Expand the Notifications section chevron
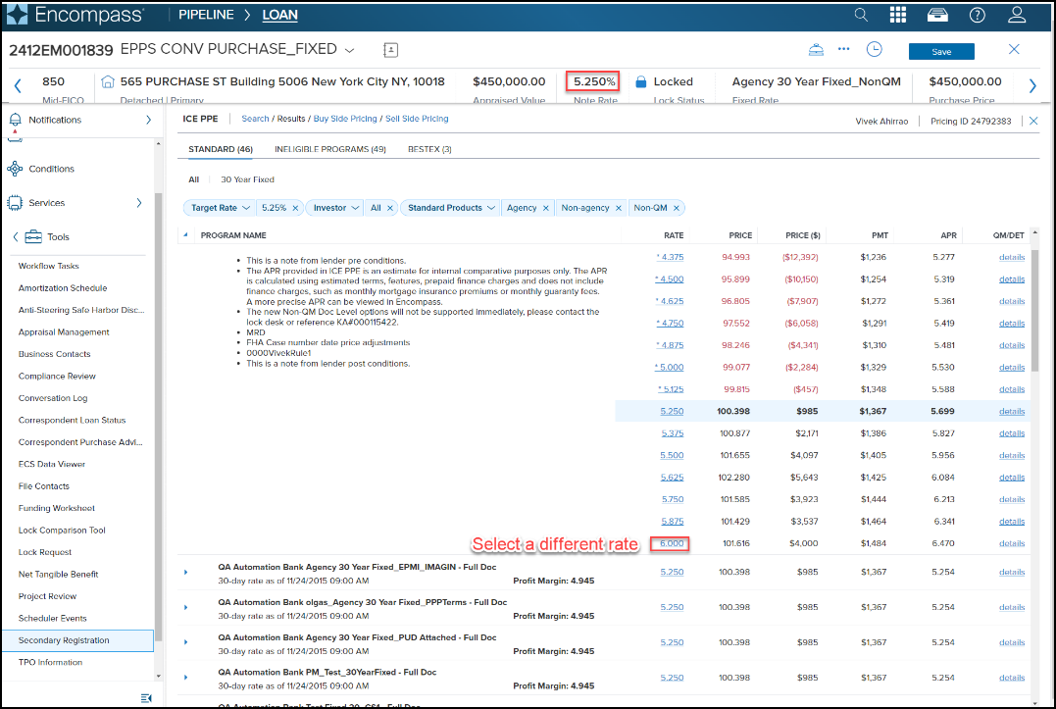Image resolution: width=1056 pixels, height=709 pixels. [149, 120]
